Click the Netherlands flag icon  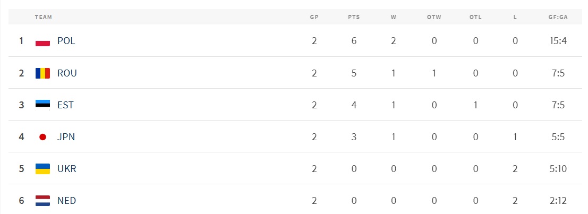(x=42, y=201)
